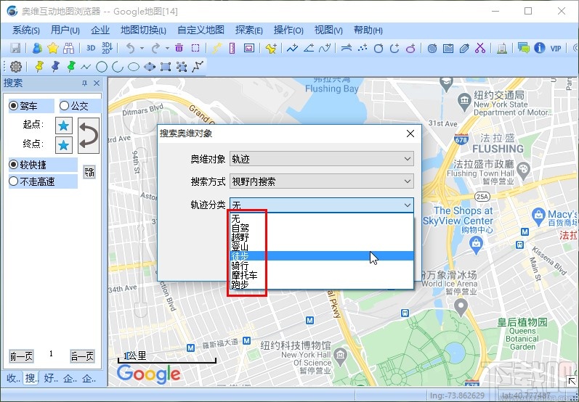Open the user contacts icon

click(37, 48)
